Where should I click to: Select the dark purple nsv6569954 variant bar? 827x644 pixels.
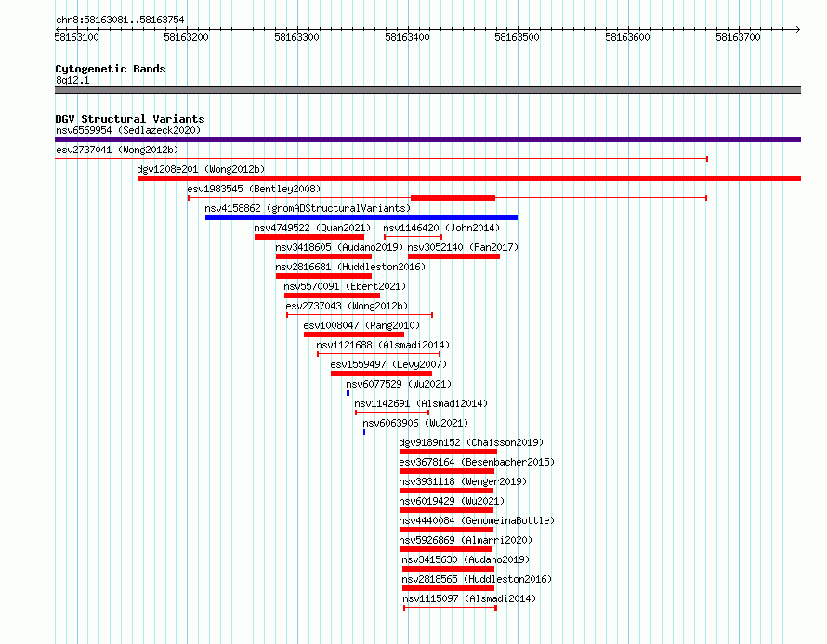click(427, 139)
